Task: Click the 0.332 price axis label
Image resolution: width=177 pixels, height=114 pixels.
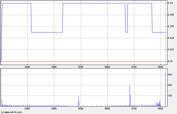Action: click(171, 50)
